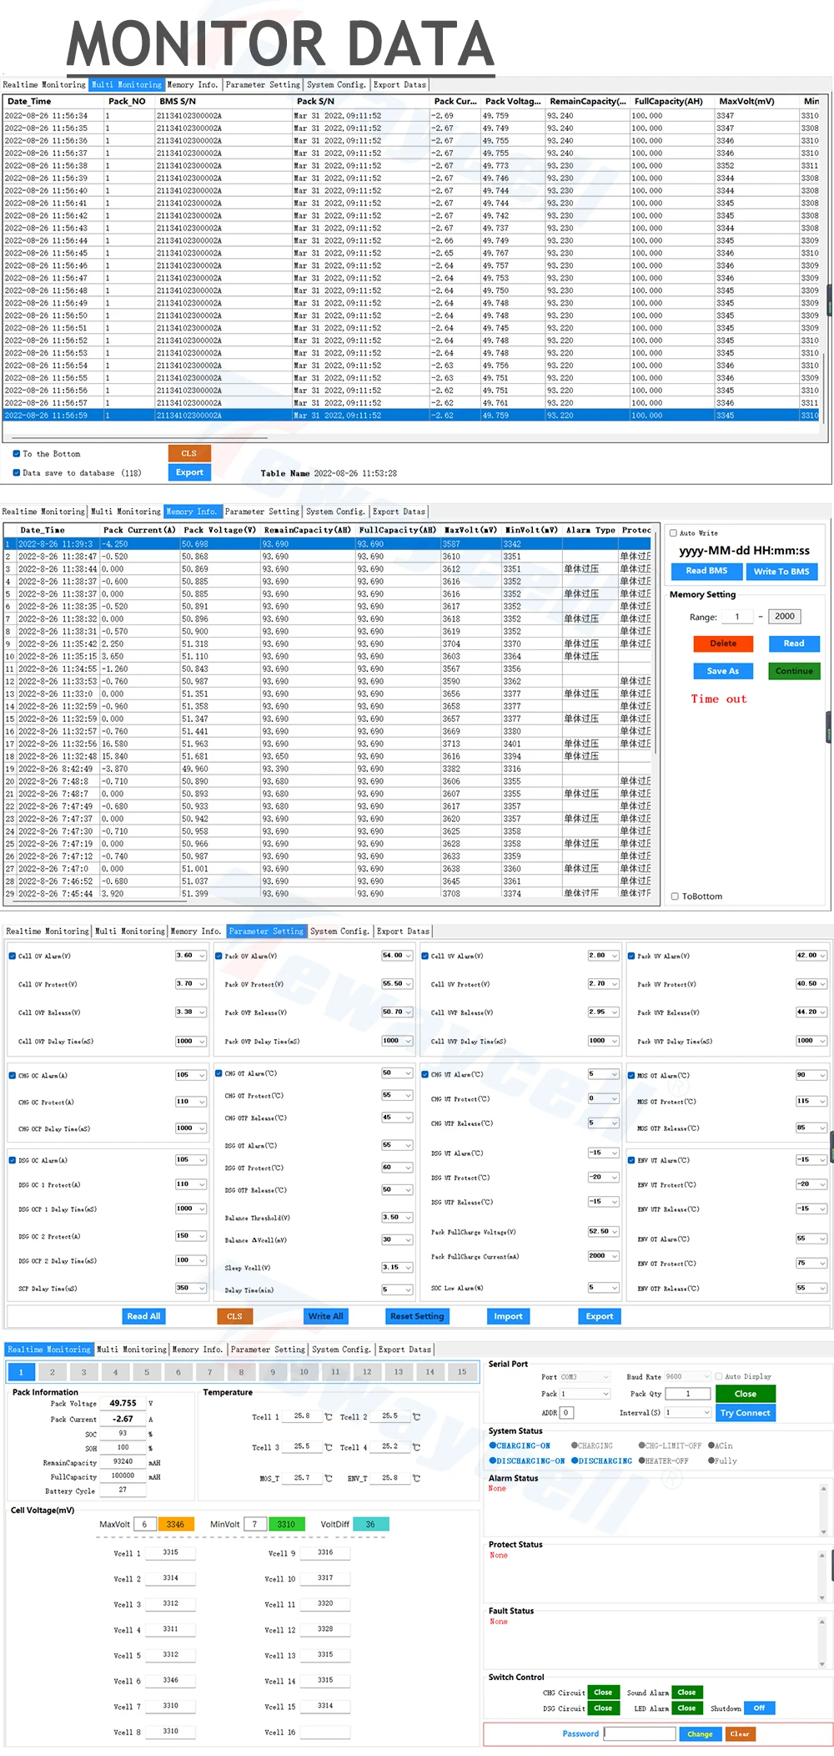Viewport: 834px width, 1756px height.
Task: Click the ACin status indicator
Action: (x=721, y=1446)
